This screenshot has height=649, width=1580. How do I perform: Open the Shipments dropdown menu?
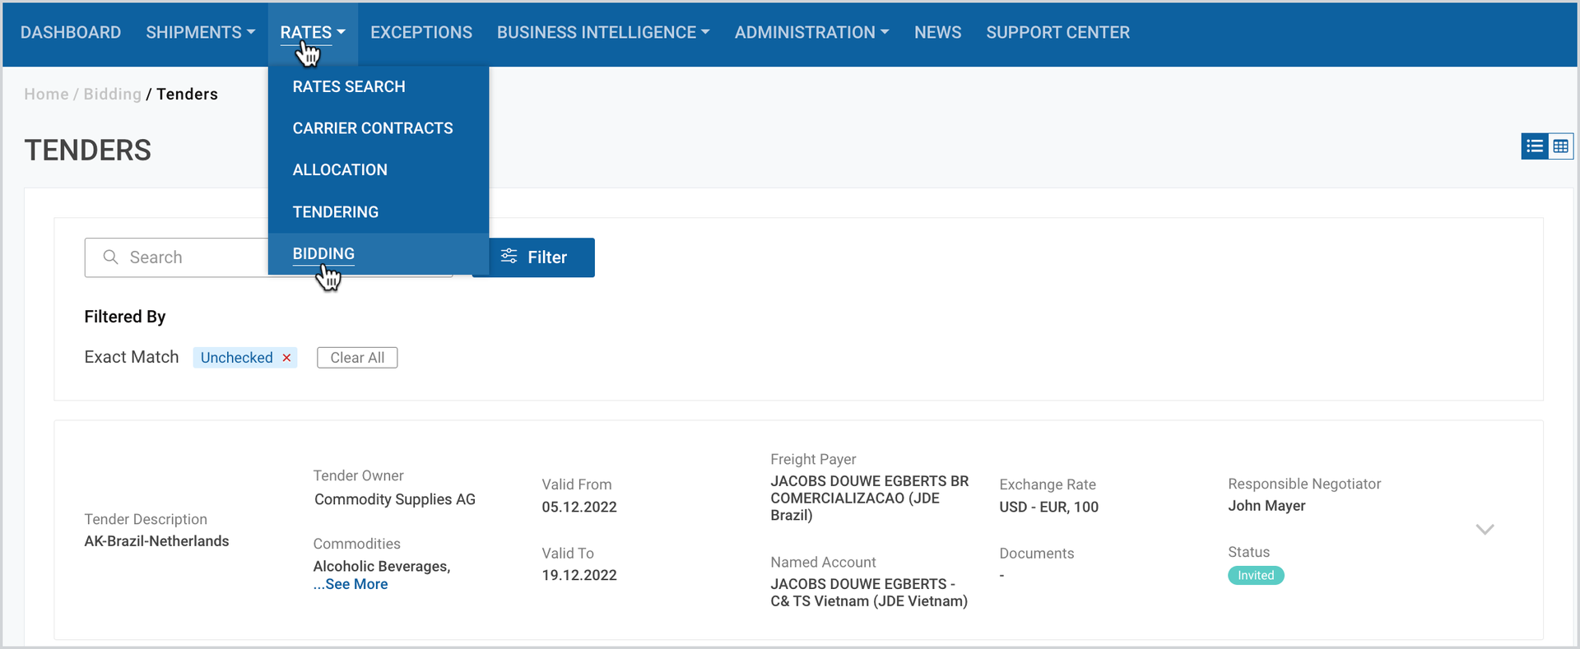tap(200, 33)
